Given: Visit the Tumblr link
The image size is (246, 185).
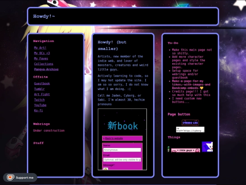Looking at the screenshot, I should (39, 89).
